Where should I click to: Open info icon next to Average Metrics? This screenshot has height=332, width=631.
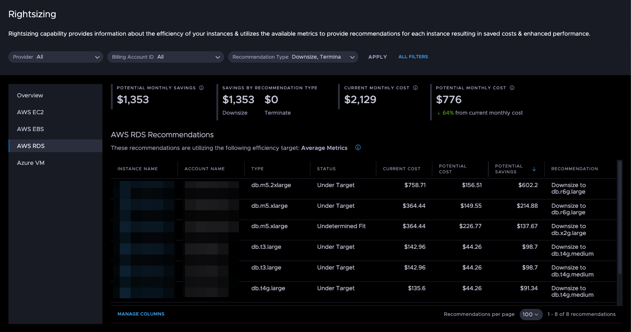point(358,148)
